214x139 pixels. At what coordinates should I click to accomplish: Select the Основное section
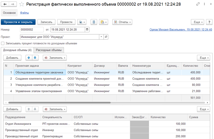(x=9, y=13)
